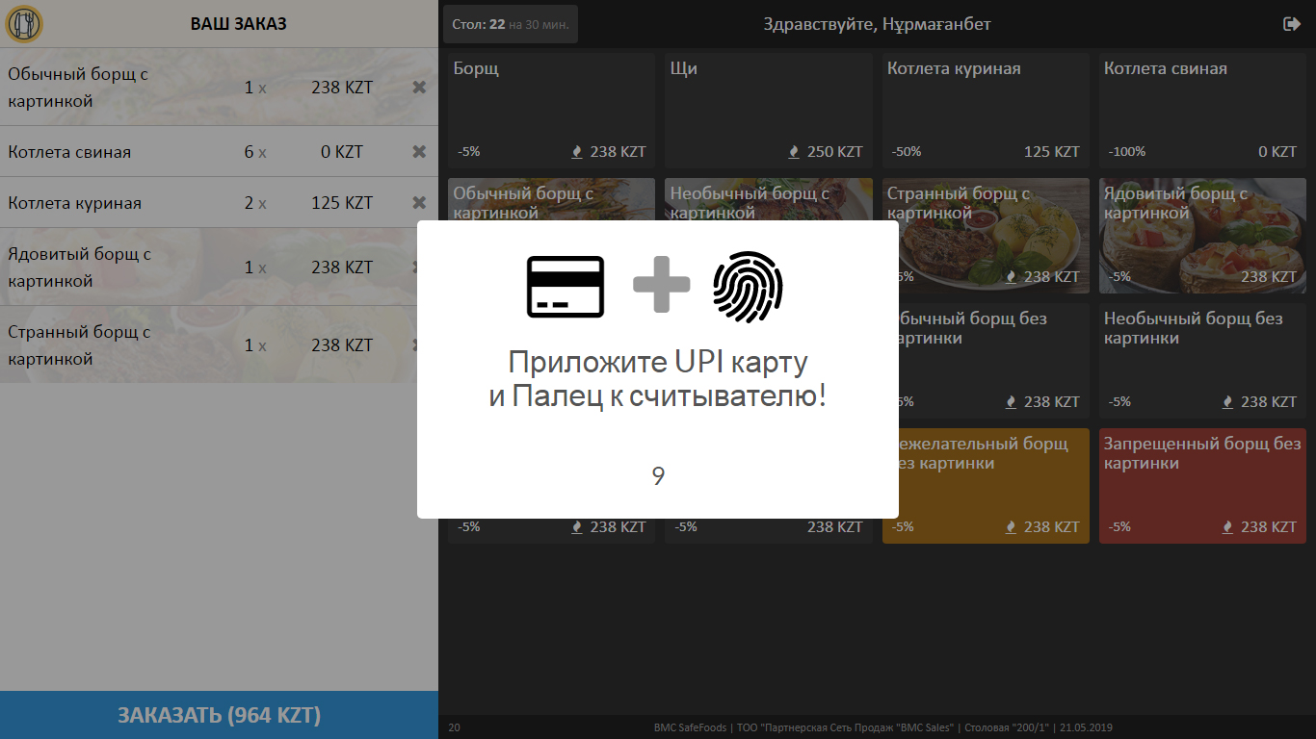Remove Котлета свиная from the order
1316x739 pixels.
click(419, 151)
